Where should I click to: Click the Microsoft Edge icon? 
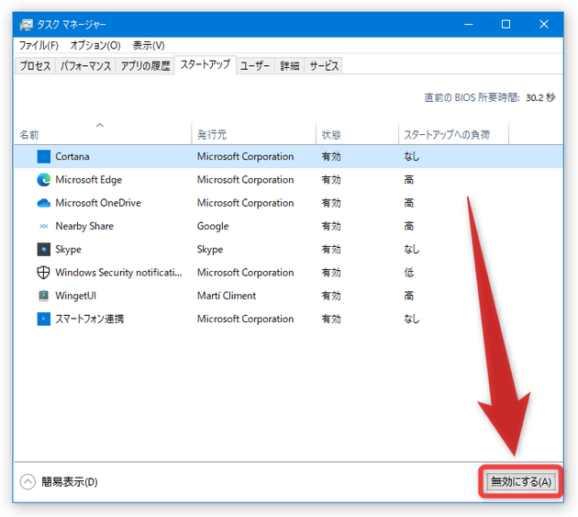point(43,180)
